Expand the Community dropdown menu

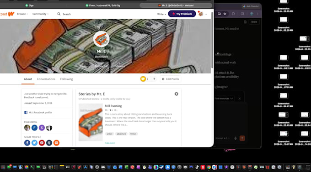(40, 14)
